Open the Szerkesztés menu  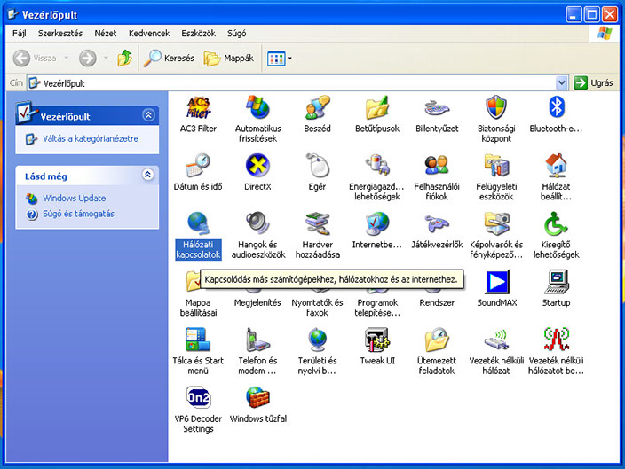click(x=60, y=34)
